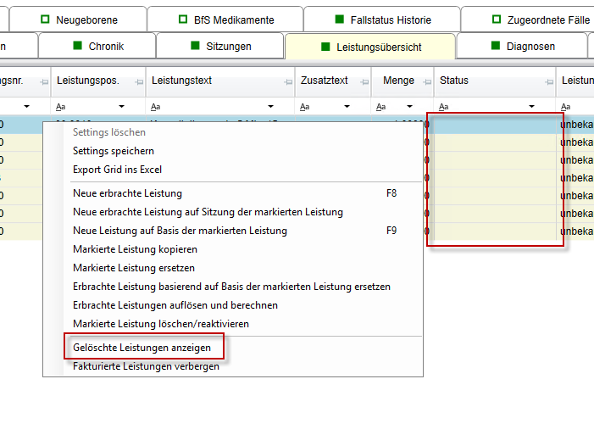Choose Neue erbrachte Leistung auf Sitzung der markierten Leistung

click(242, 212)
